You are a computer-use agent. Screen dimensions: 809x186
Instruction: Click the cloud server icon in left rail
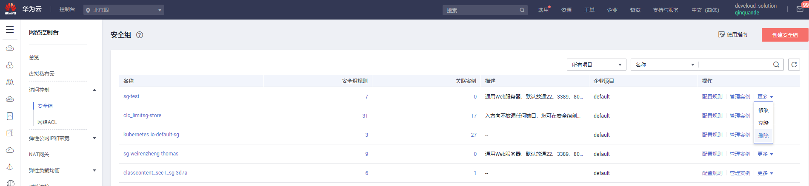[10, 48]
